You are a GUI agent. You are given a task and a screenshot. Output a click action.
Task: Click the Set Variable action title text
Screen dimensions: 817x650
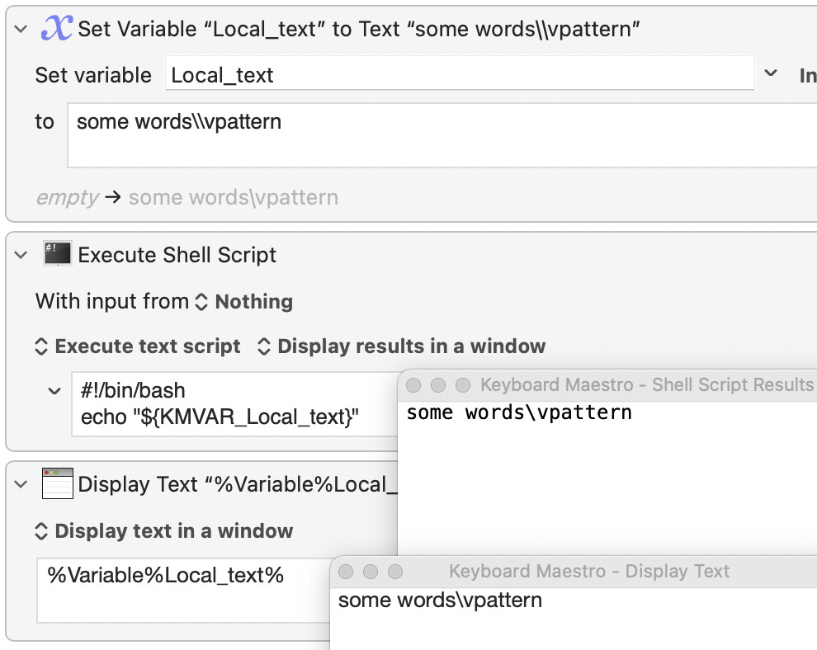click(x=359, y=29)
